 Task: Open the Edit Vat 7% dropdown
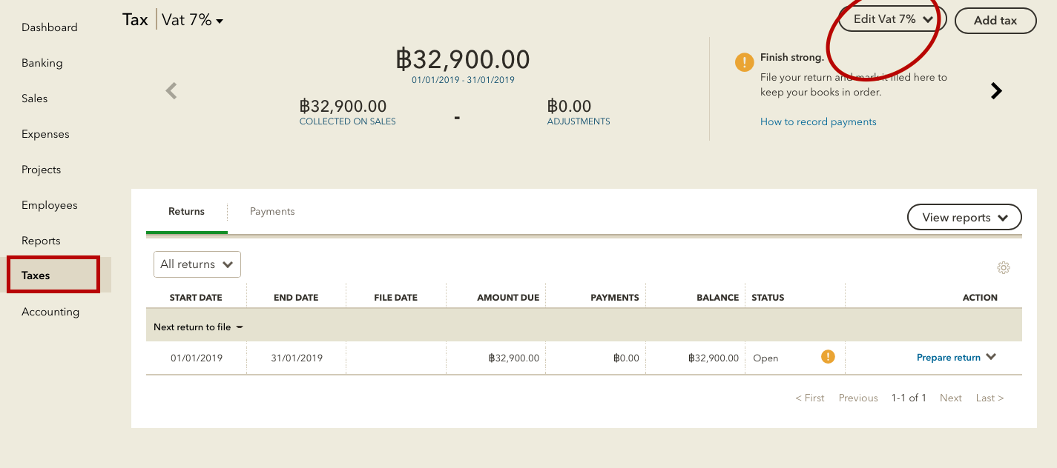(x=890, y=20)
